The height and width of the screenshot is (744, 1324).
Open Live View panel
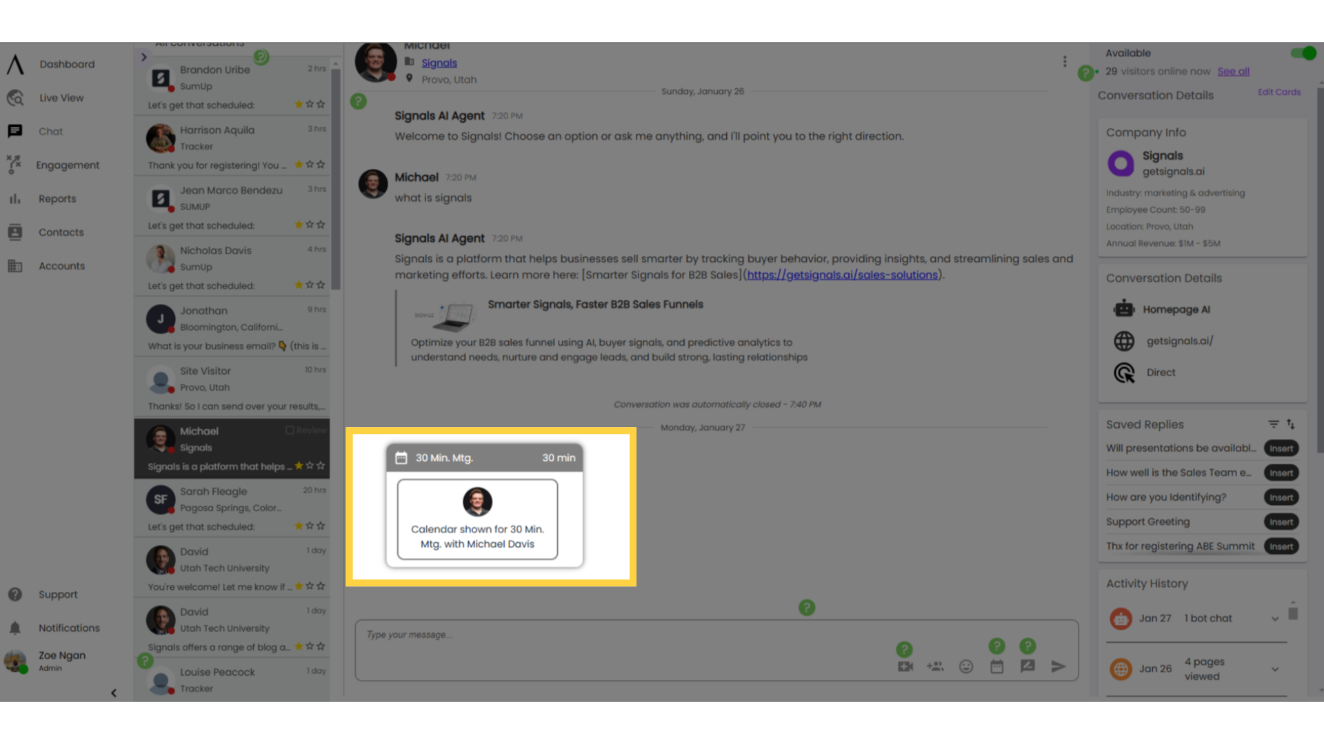click(60, 97)
